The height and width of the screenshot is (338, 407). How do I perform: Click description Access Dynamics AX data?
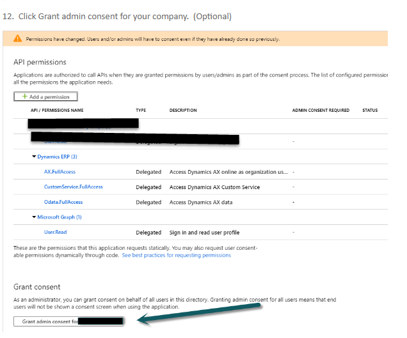pos(201,202)
